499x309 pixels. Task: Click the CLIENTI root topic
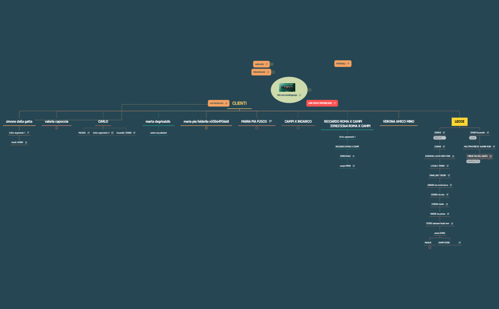point(239,103)
